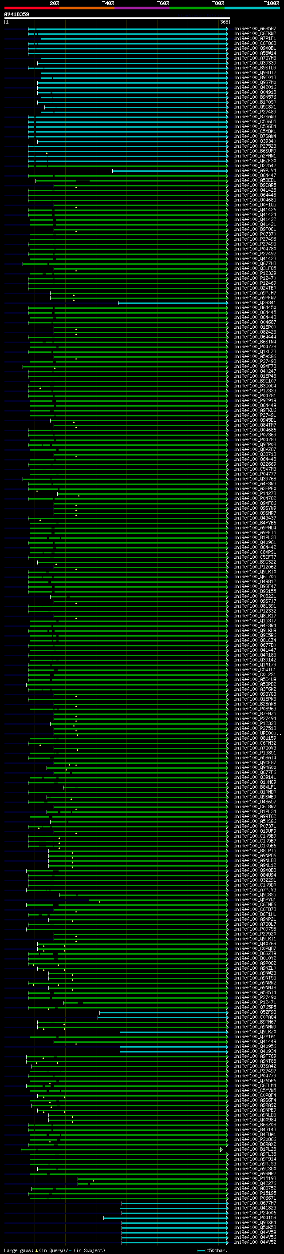Image resolution: width=284 pixels, height=1254 pixels.
Task: Select the UniRef100_B7SAW3 label
Action: [255, 117]
